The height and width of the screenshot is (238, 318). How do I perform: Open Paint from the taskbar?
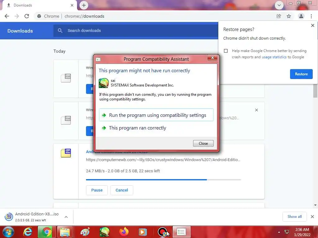click(x=85, y=232)
